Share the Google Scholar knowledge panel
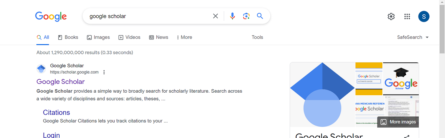Viewport: 445px width, 138px height. (407, 137)
